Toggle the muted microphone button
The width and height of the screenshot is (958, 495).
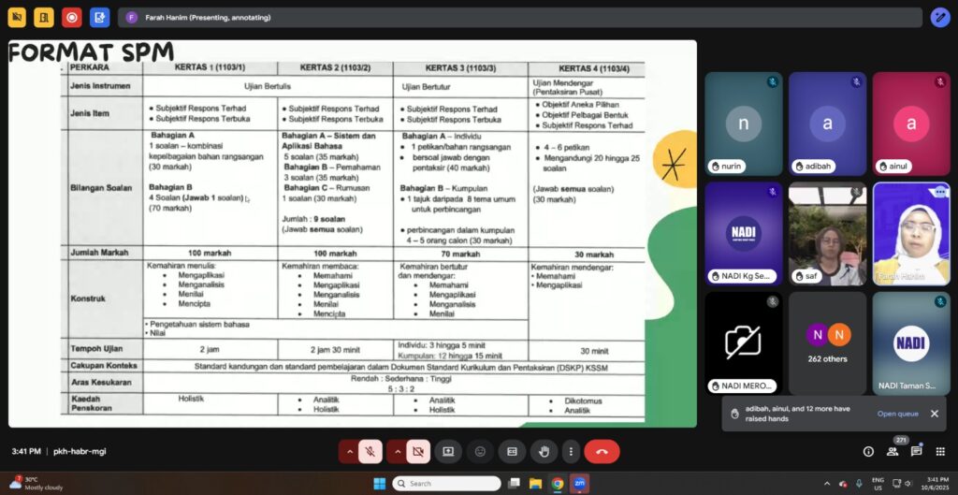click(370, 452)
